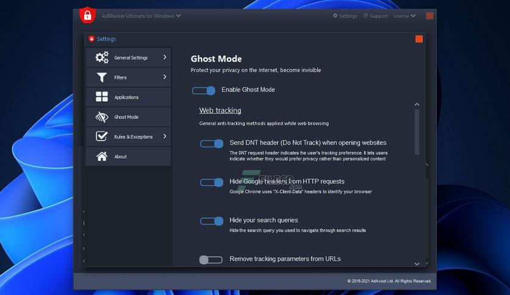Disable the Enable Ghost Mode switch
The image size is (510, 295).
tap(204, 90)
